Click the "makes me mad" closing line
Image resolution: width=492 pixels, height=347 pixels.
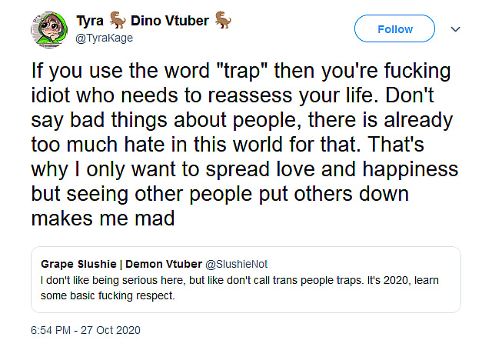[104, 218]
